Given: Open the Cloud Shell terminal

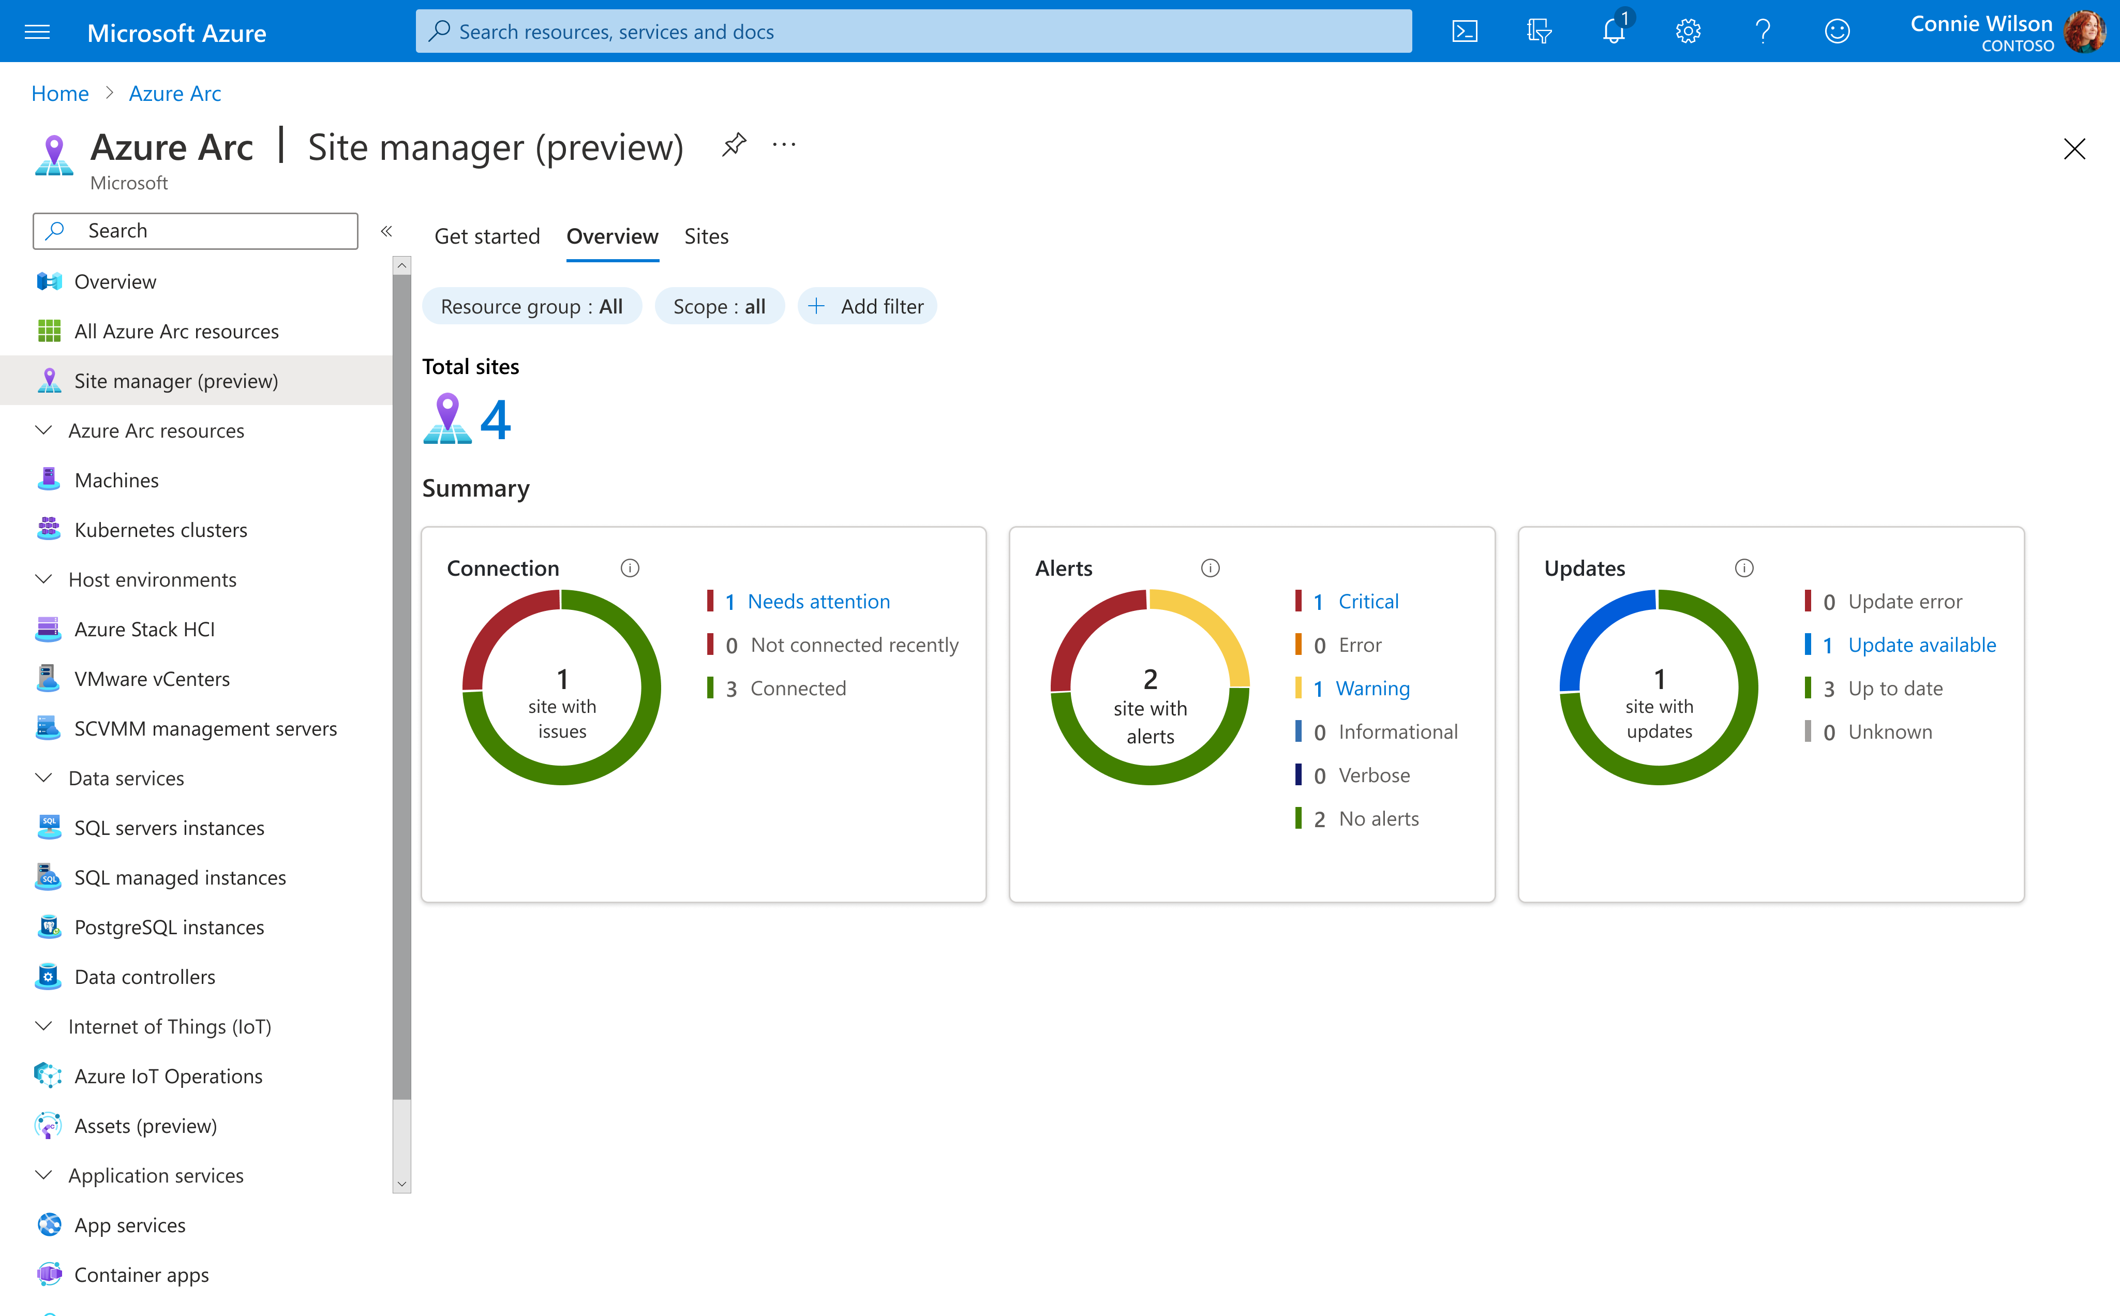Looking at the screenshot, I should coord(1466,31).
